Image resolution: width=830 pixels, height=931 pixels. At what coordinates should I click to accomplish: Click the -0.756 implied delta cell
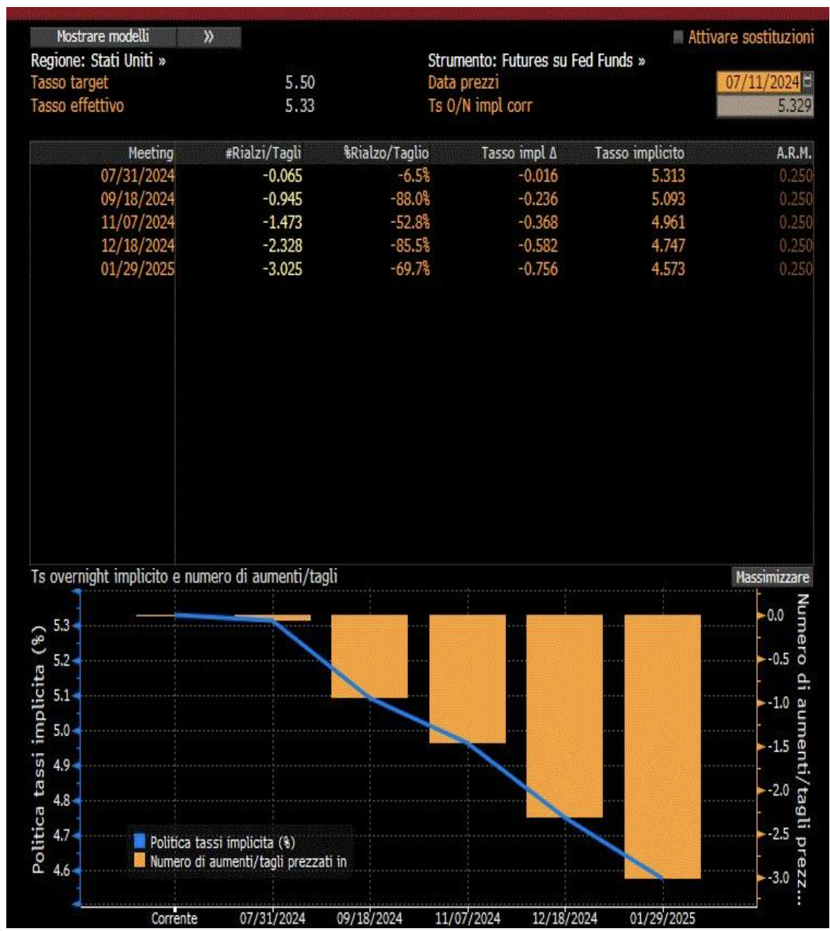pos(538,269)
